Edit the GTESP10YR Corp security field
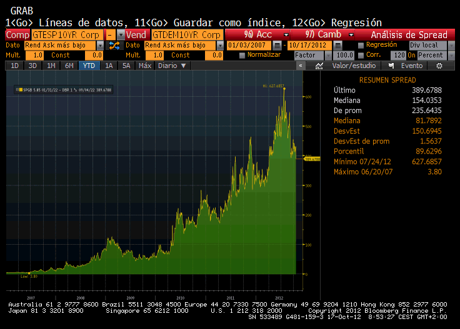 pos(67,35)
